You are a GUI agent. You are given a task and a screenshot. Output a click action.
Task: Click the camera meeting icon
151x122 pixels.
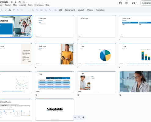tap(134, 3)
